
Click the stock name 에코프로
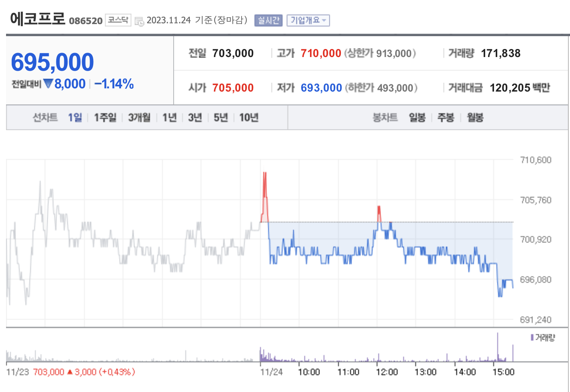[37, 18]
